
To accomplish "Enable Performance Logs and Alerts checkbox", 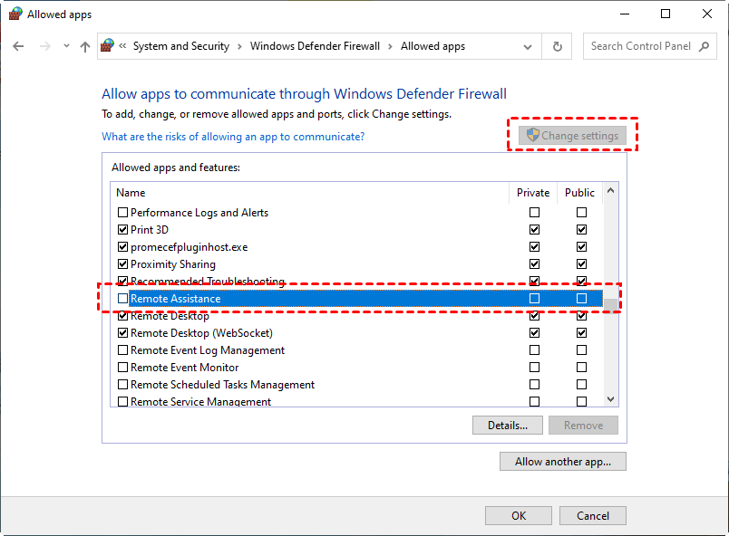I will pos(122,213).
